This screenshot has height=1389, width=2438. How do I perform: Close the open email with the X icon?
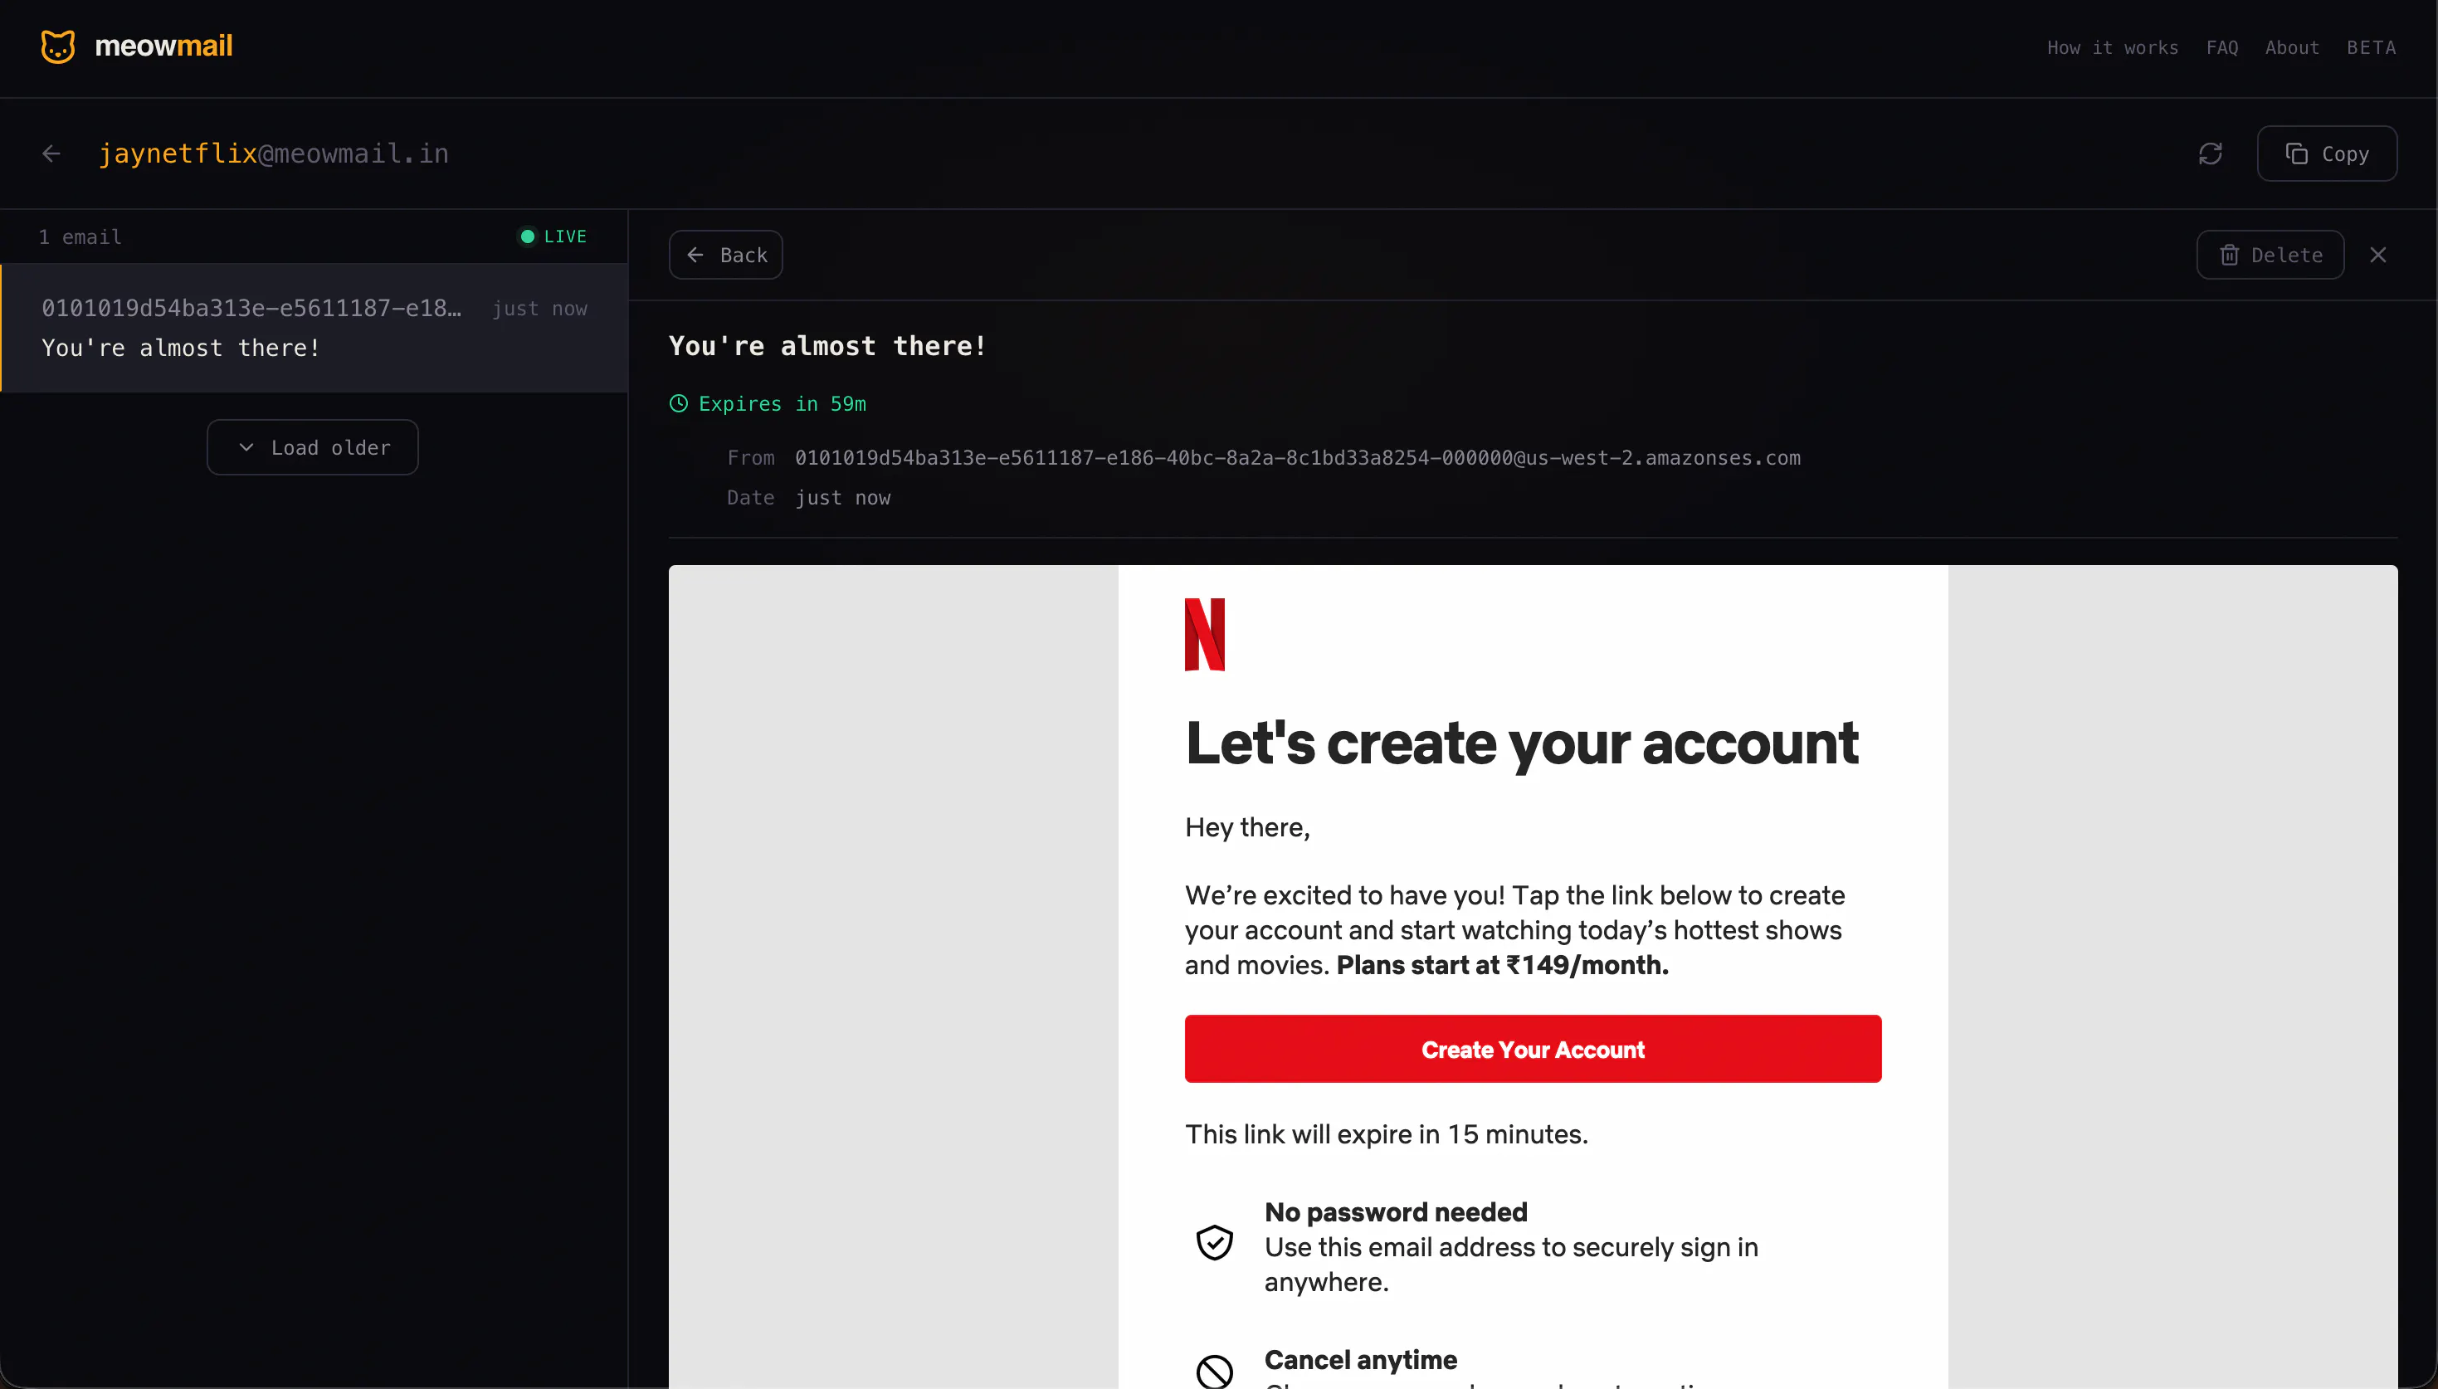click(x=2378, y=255)
